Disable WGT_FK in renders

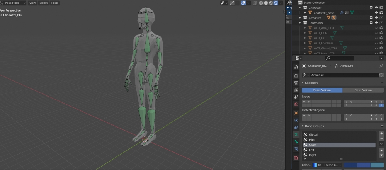pyautogui.click(x=381, y=38)
